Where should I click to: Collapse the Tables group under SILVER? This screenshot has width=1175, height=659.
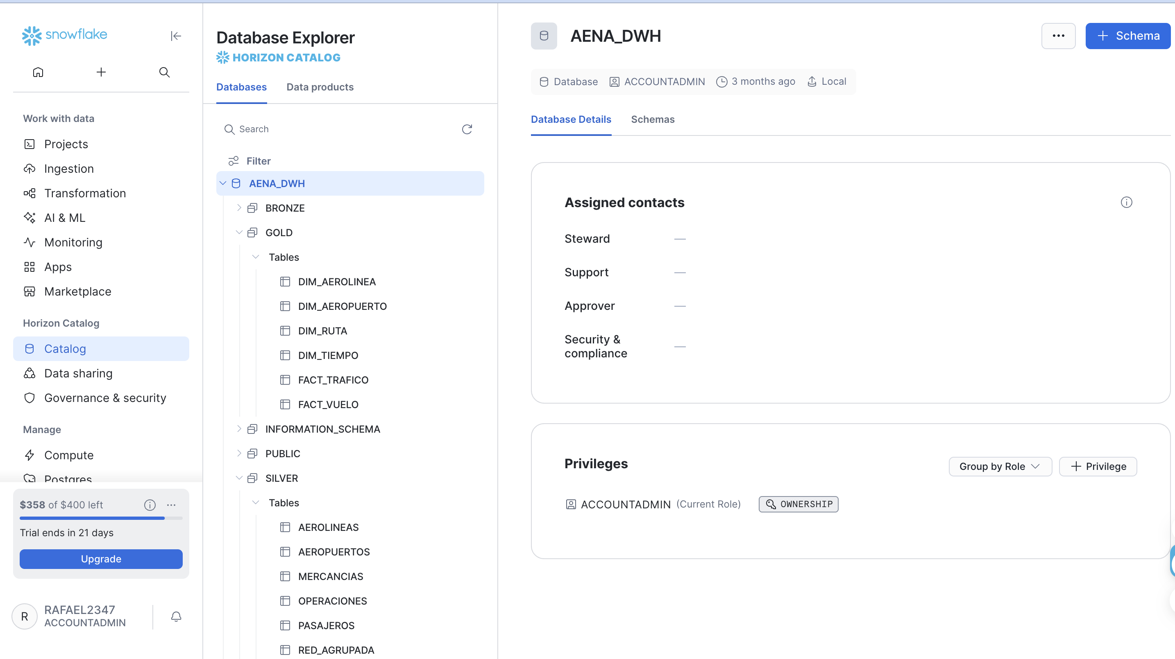point(256,503)
